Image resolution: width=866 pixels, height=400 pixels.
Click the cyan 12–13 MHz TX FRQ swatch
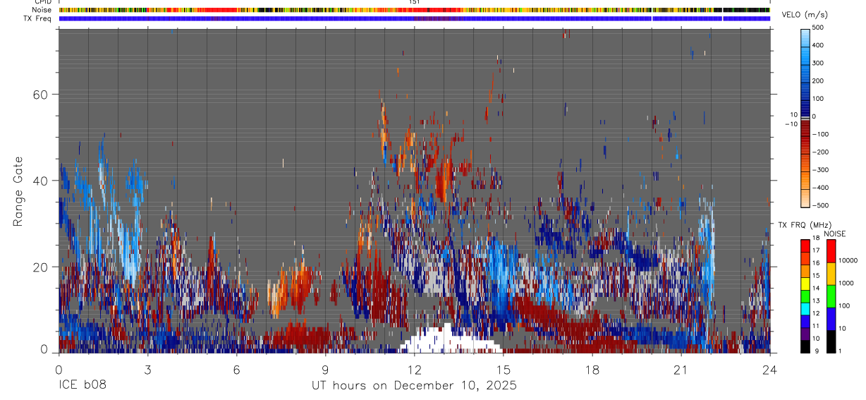pyautogui.click(x=805, y=309)
